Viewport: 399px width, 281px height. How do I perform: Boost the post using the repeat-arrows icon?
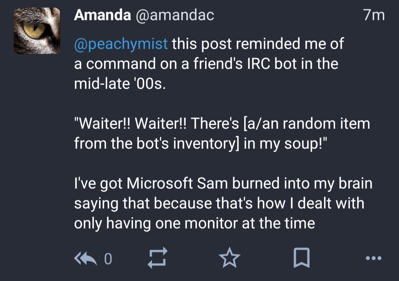pos(158,258)
